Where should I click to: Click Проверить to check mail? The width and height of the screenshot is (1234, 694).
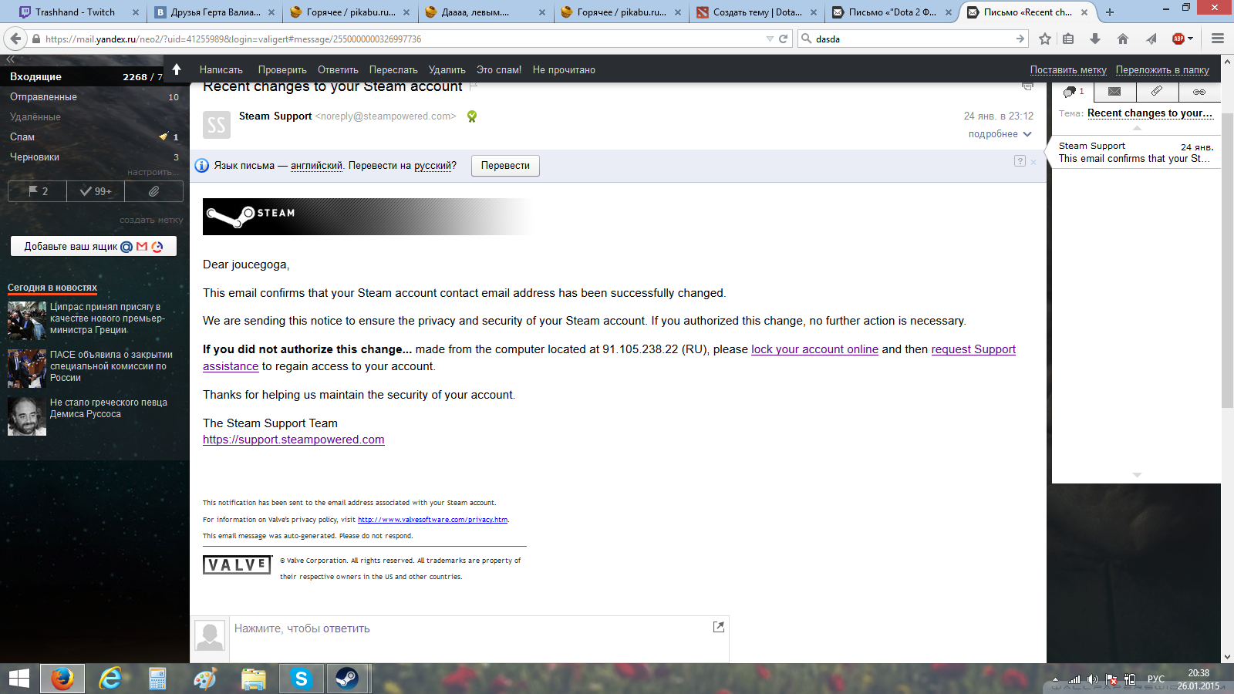pyautogui.click(x=282, y=69)
